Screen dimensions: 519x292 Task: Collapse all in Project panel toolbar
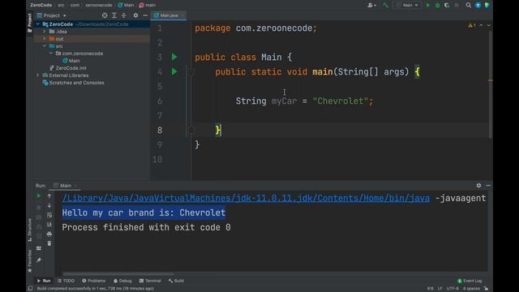click(124, 15)
